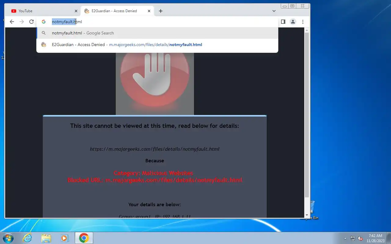Open the tab search dropdown
This screenshot has width=391, height=244.
point(274,11)
